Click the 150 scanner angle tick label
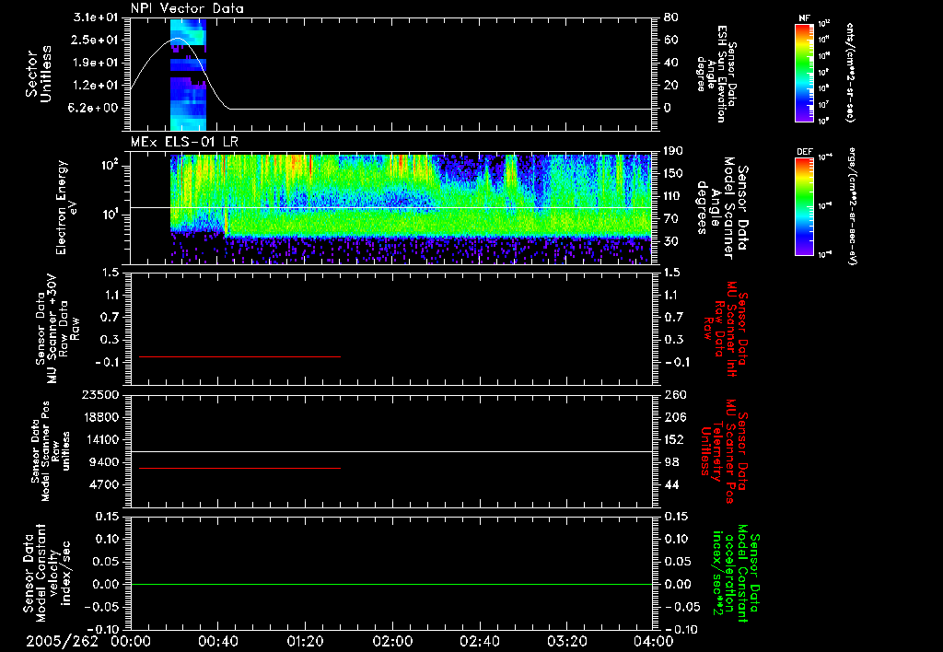This screenshot has width=943, height=652. [x=673, y=174]
